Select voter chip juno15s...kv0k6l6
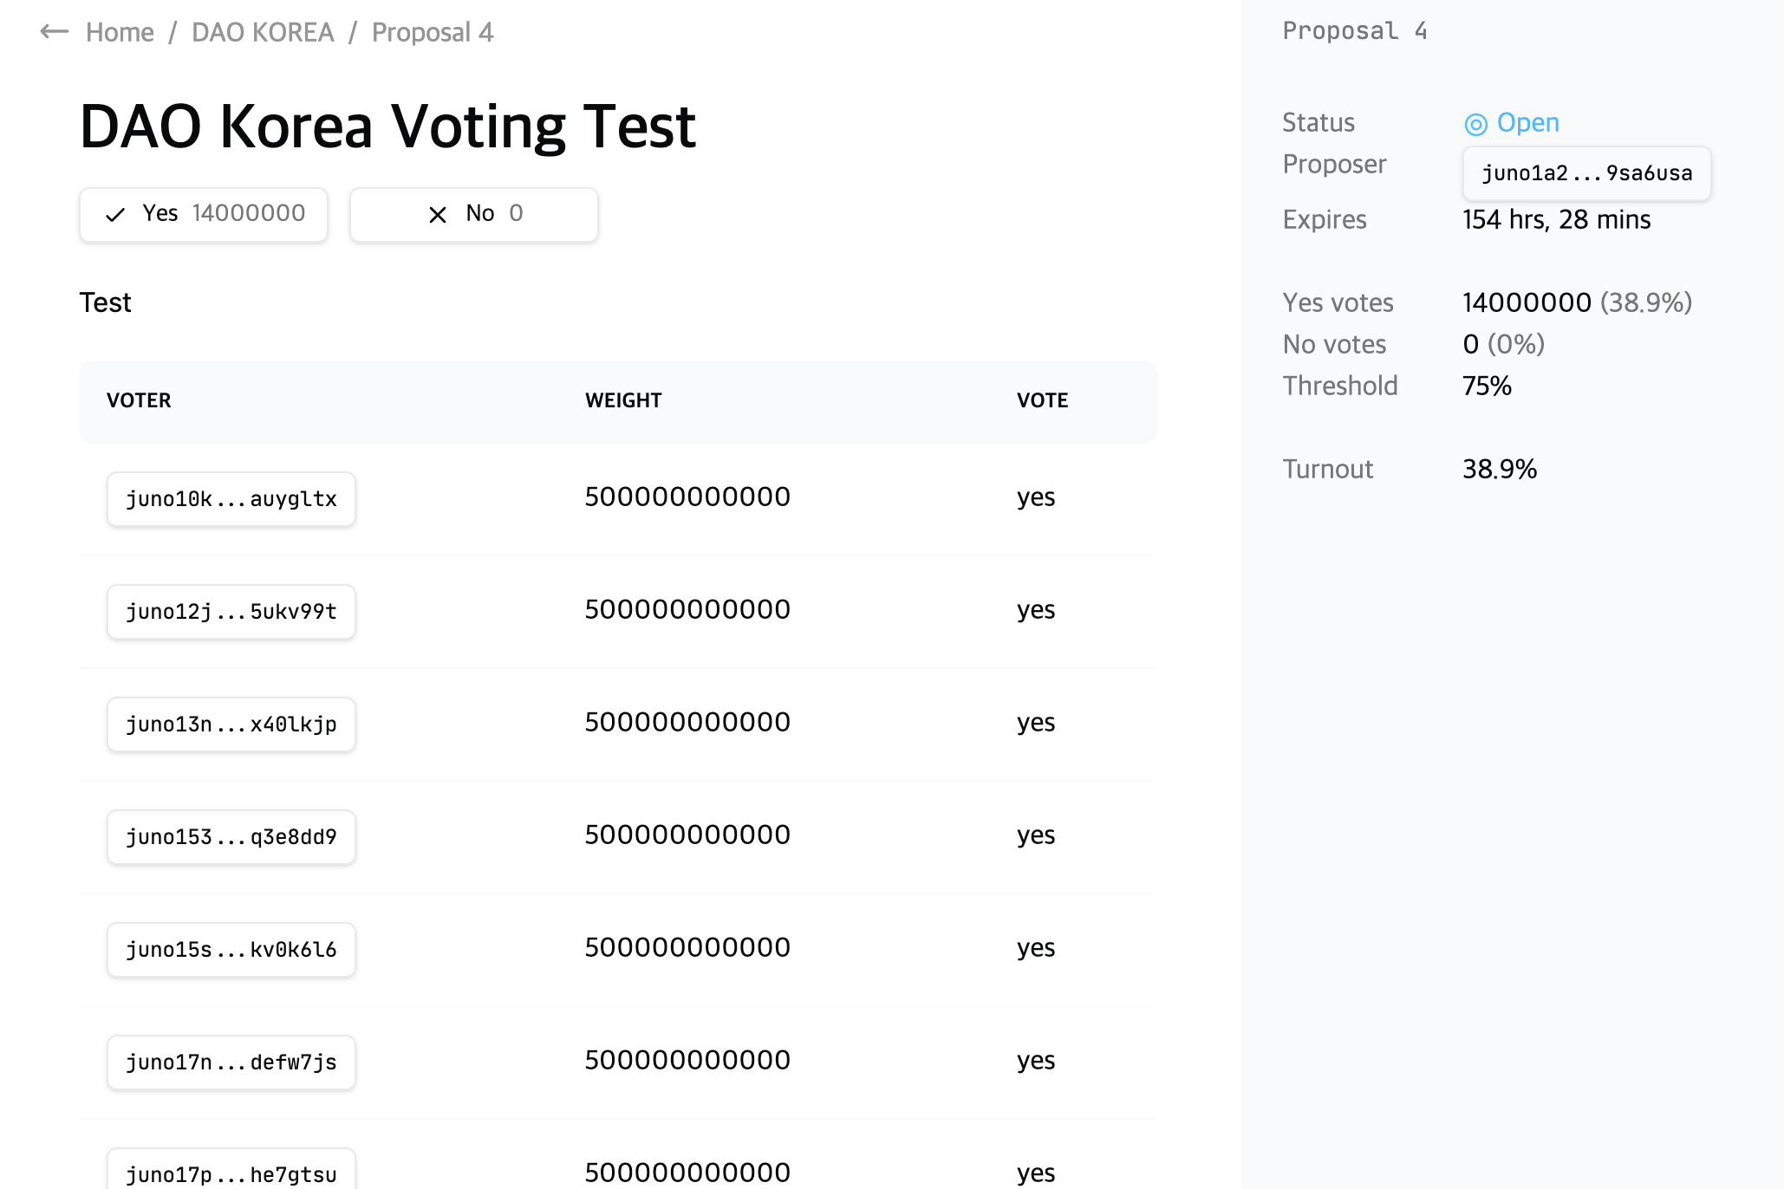This screenshot has height=1189, width=1784. [x=231, y=950]
